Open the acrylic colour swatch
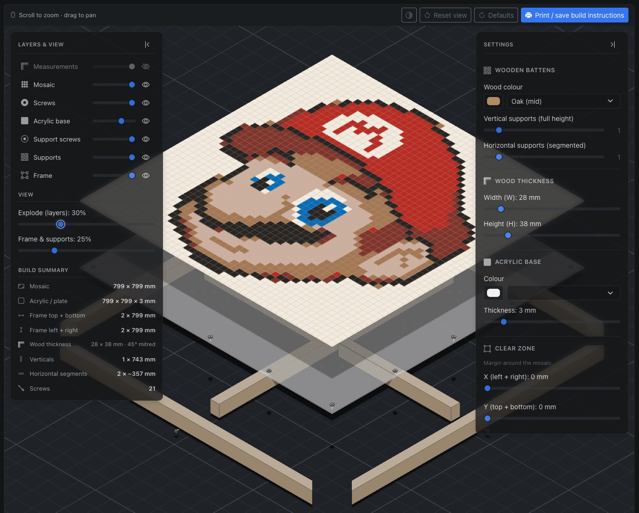The width and height of the screenshot is (639, 513). 493,293
